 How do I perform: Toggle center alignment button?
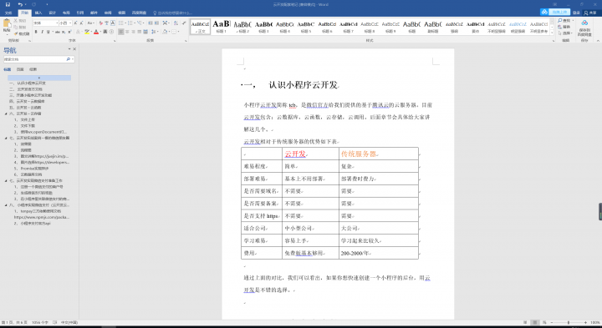(x=127, y=32)
